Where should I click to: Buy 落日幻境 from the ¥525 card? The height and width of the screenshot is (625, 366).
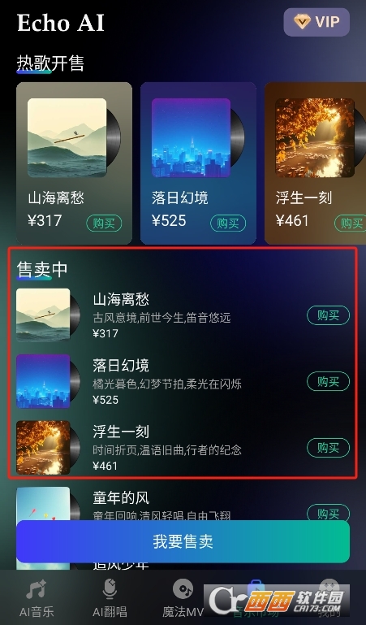pyautogui.click(x=228, y=224)
